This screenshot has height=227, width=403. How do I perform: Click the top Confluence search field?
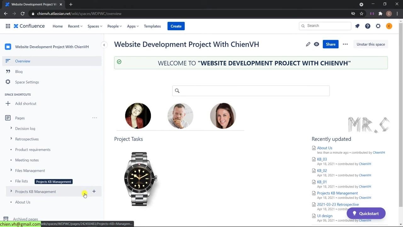pos(325,26)
